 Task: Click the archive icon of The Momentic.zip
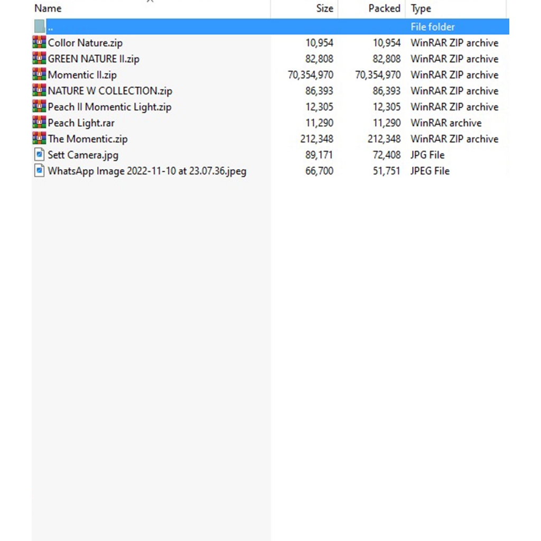coord(39,138)
